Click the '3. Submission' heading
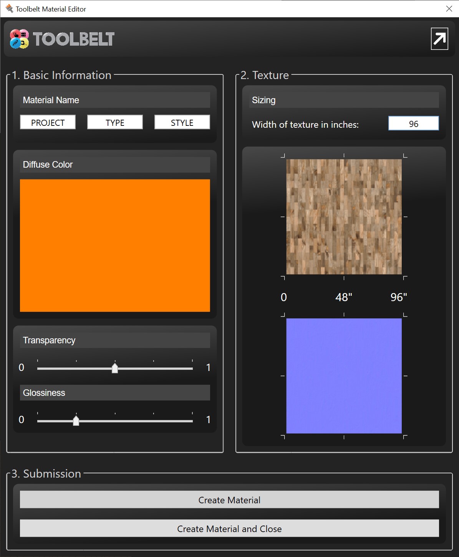This screenshot has height=557, width=459. [x=46, y=474]
